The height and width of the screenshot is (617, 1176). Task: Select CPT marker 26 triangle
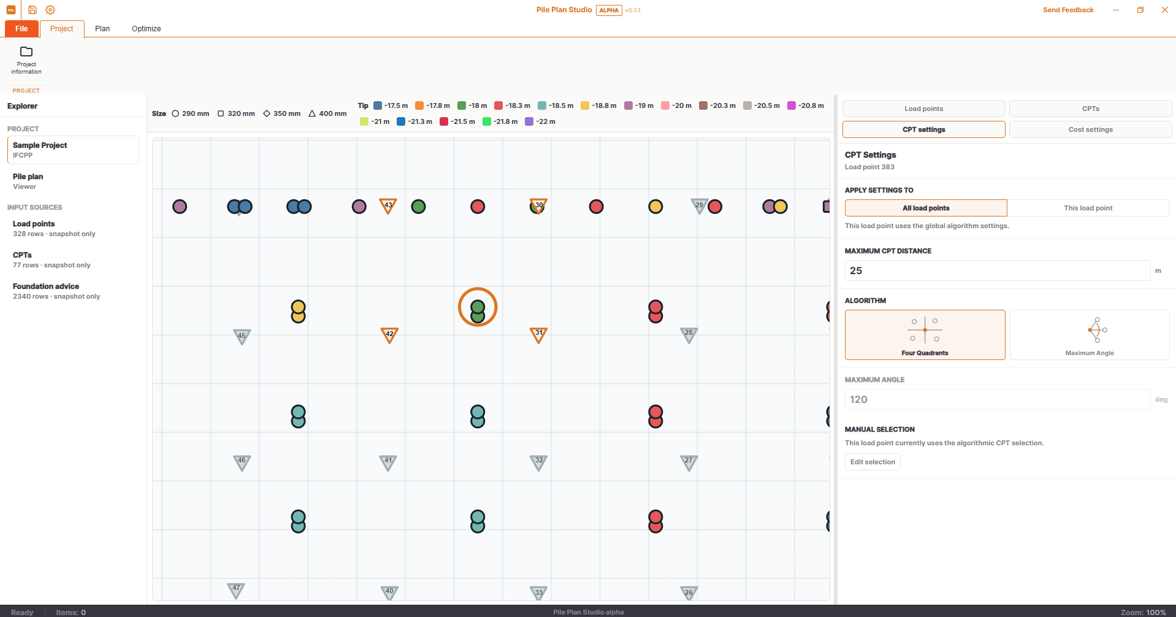point(689,592)
